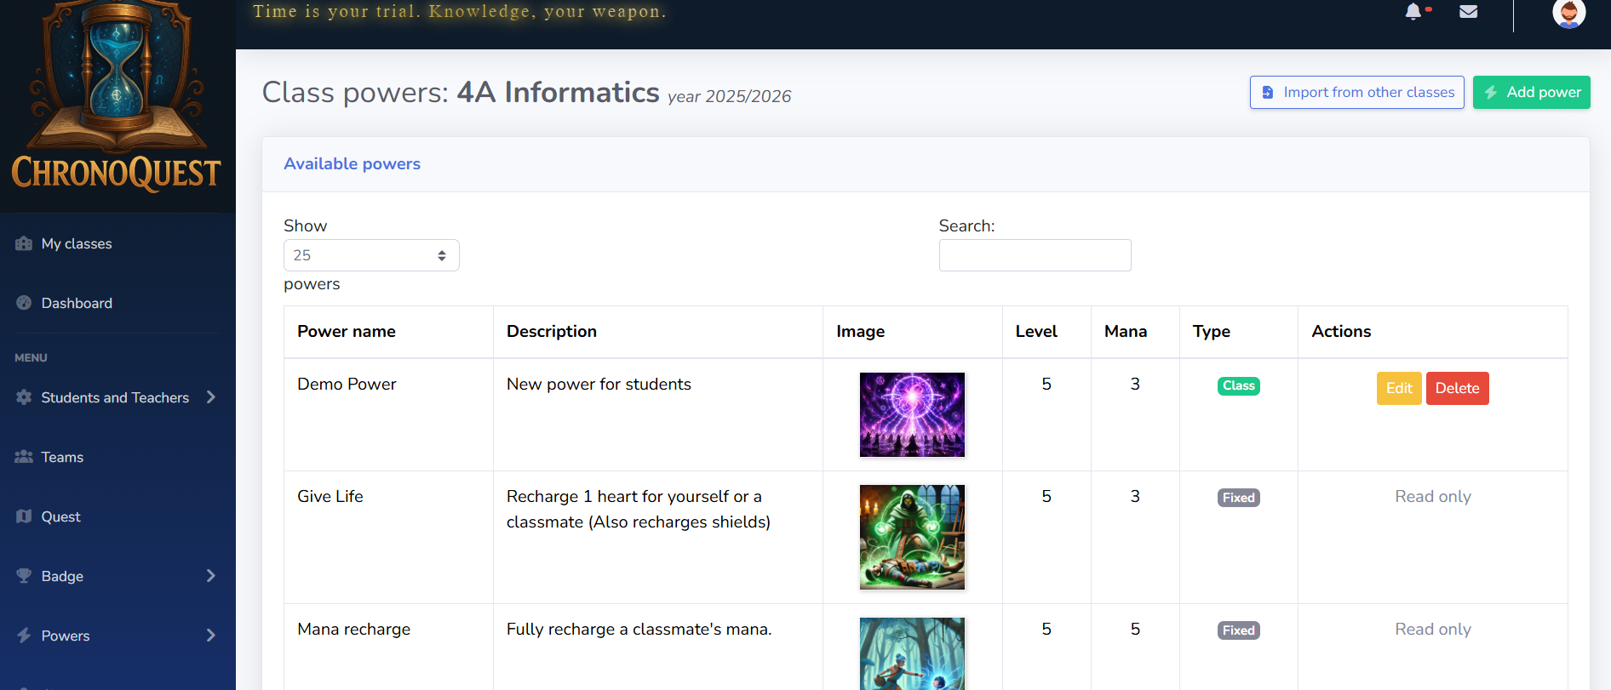The image size is (1611, 690).
Task: Click the Dashboard gauge icon
Action: (x=24, y=303)
